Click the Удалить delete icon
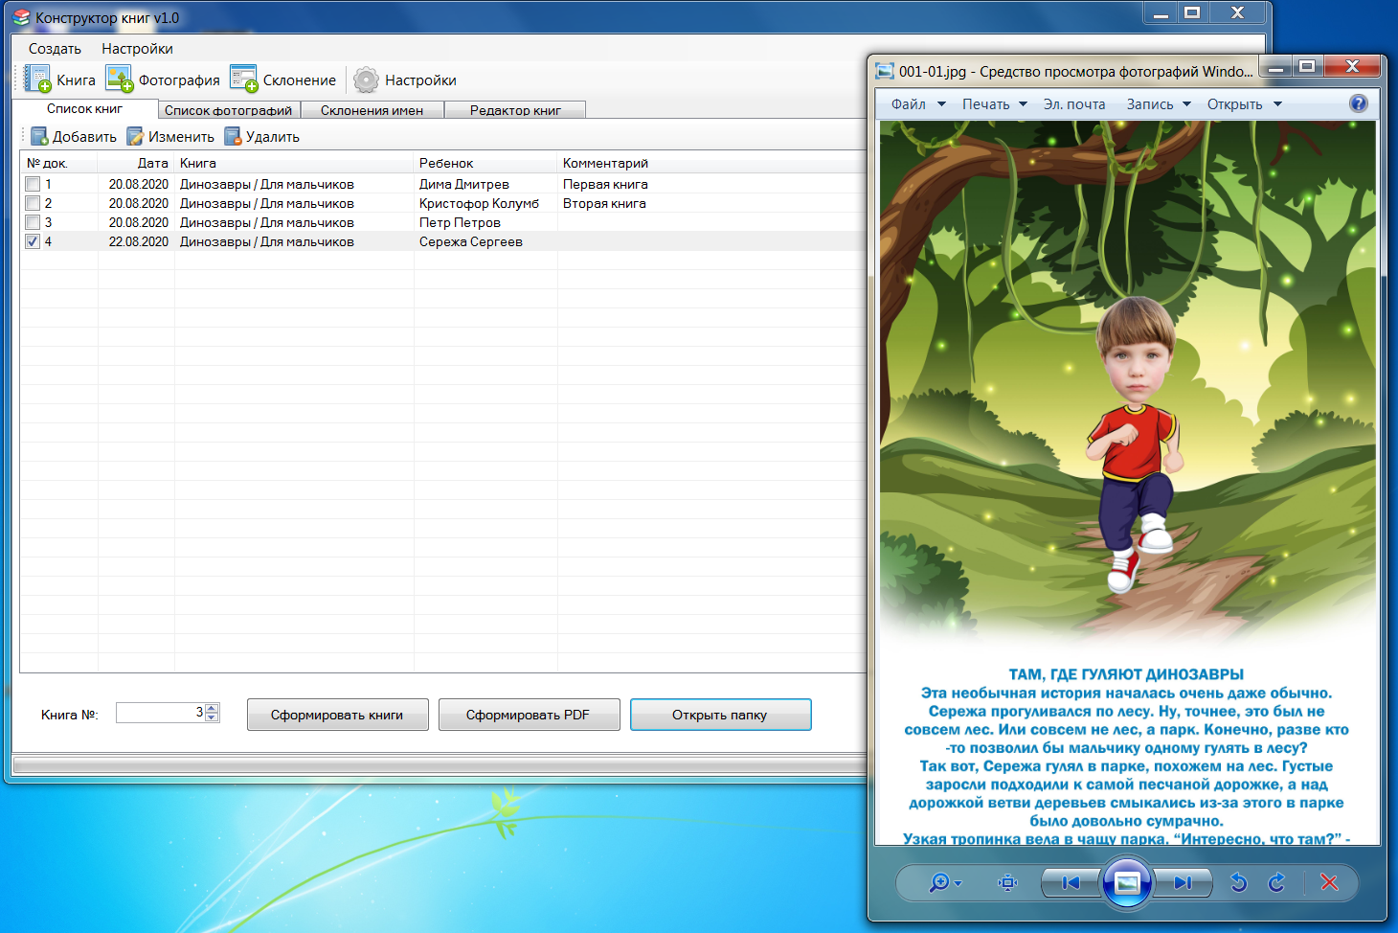The height and width of the screenshot is (933, 1398). pos(233,136)
